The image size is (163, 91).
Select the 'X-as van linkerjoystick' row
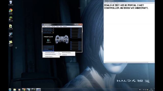click(x=48, y=46)
